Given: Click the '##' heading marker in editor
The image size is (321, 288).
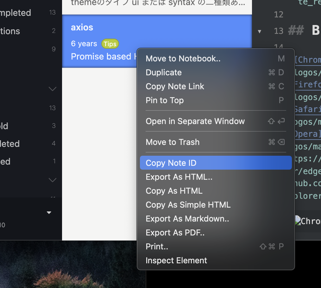Looking at the screenshot, I should (296, 30).
